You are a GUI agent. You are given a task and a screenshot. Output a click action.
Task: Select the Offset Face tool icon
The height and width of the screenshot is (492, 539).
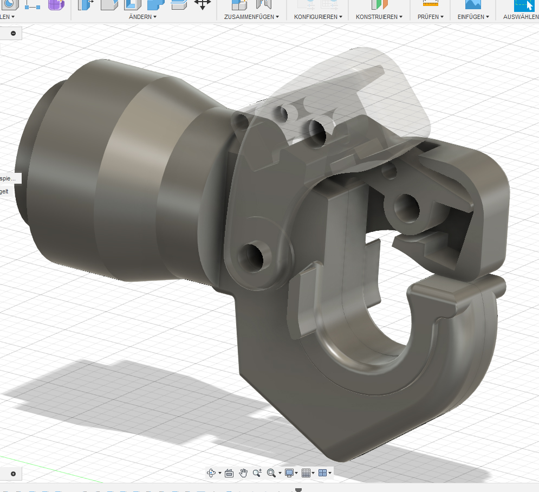click(179, 4)
